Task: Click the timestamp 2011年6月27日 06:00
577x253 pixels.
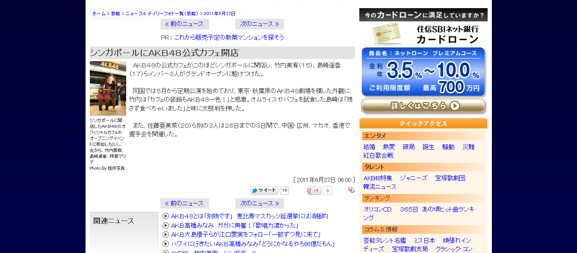Action: coord(324,179)
